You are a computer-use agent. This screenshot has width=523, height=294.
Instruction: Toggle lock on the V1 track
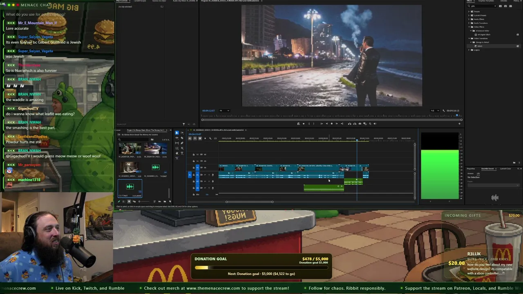tap(194, 167)
